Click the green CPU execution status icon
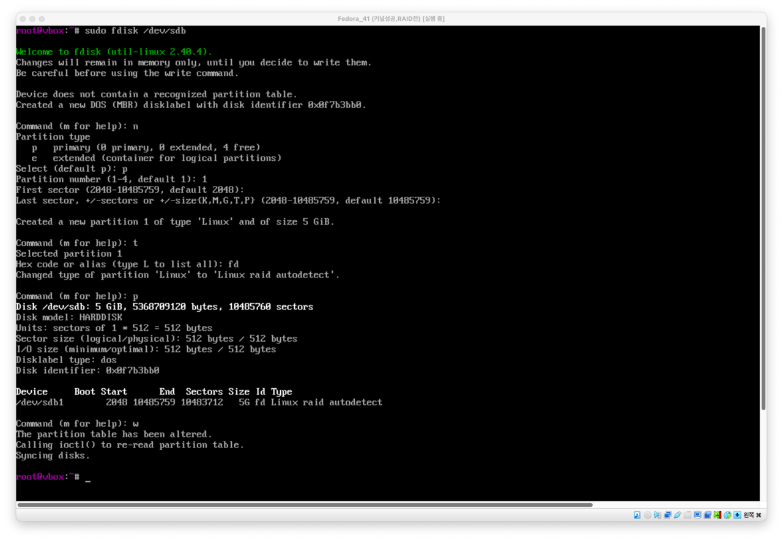Screen dimensions: 783x541 [x=718, y=515]
